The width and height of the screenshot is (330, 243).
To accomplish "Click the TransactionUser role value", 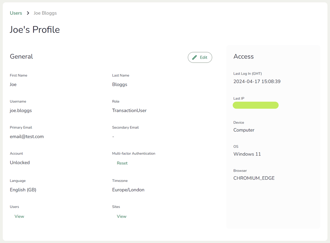I will (x=129, y=110).
